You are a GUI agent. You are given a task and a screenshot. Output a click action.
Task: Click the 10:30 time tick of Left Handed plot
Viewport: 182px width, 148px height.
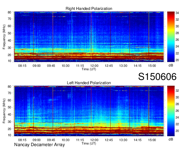66,140
